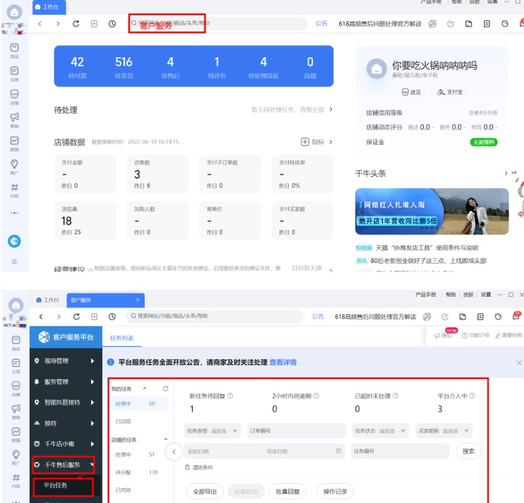Click refresh icon next to 我的任务
524x503 pixels.
tap(166, 388)
